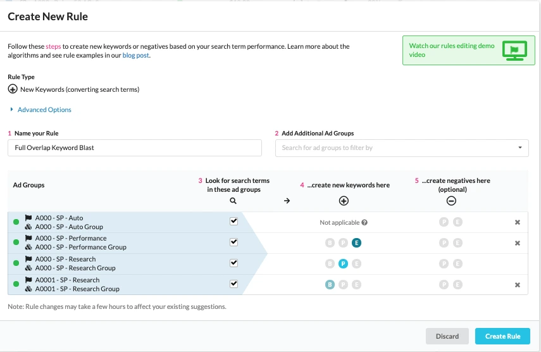The width and height of the screenshot is (541, 352).
Task: Toggle the A0001 - SP - Research checkbox
Action: click(x=233, y=284)
